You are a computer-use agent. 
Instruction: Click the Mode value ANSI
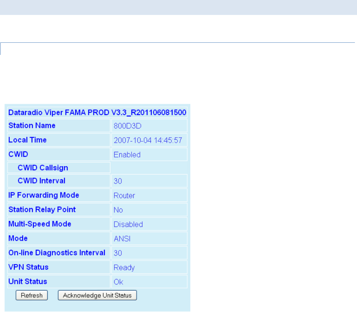click(122, 239)
